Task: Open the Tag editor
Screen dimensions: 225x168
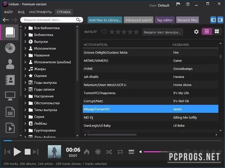Action: 165,20
